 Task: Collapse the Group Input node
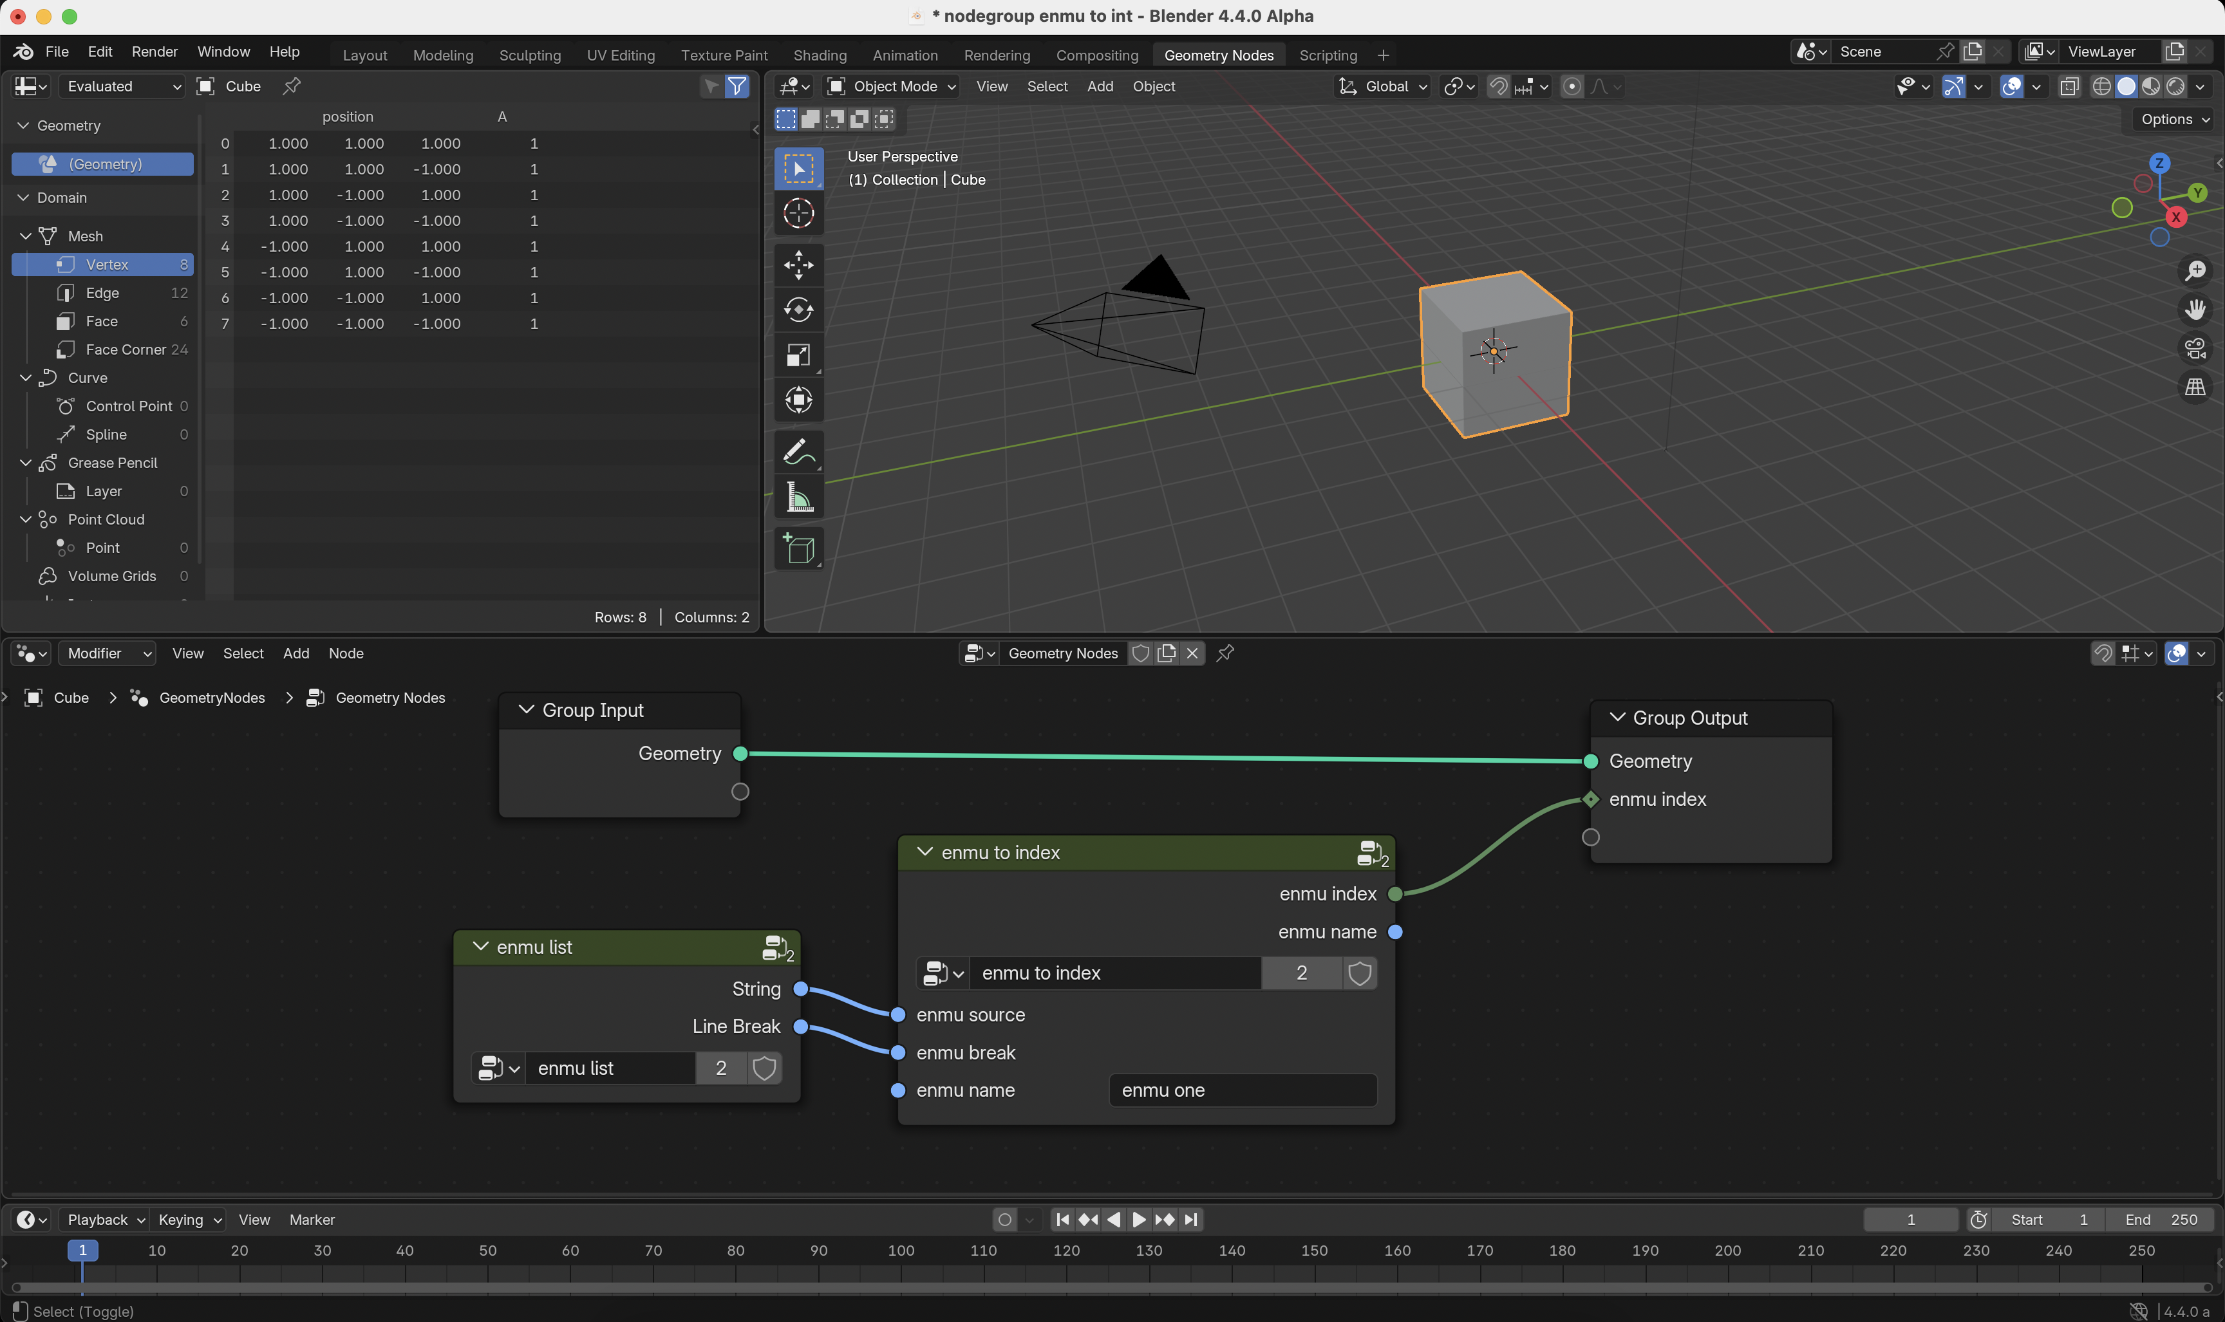point(526,710)
